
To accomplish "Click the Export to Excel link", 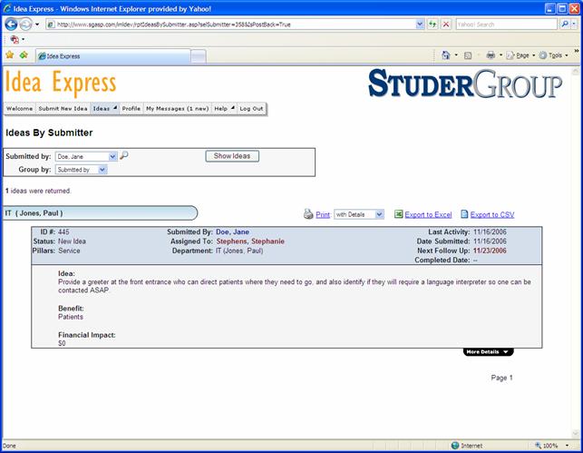I will coord(428,215).
